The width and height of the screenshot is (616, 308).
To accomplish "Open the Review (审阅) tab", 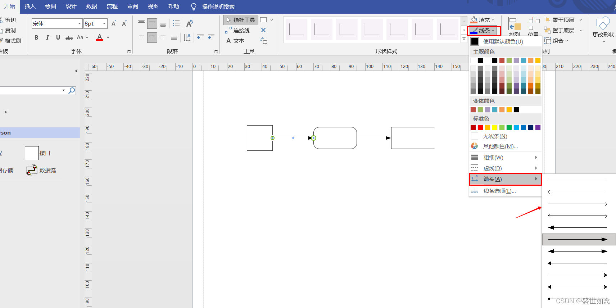I will pyautogui.click(x=133, y=6).
